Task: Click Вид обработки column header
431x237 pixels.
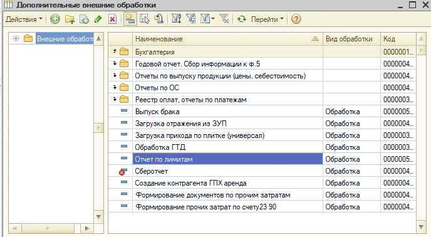Action: [x=351, y=39]
